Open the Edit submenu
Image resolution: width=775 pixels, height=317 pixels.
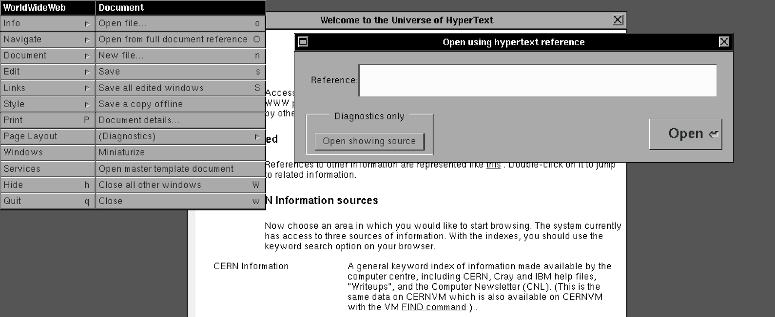pyautogui.click(x=47, y=72)
